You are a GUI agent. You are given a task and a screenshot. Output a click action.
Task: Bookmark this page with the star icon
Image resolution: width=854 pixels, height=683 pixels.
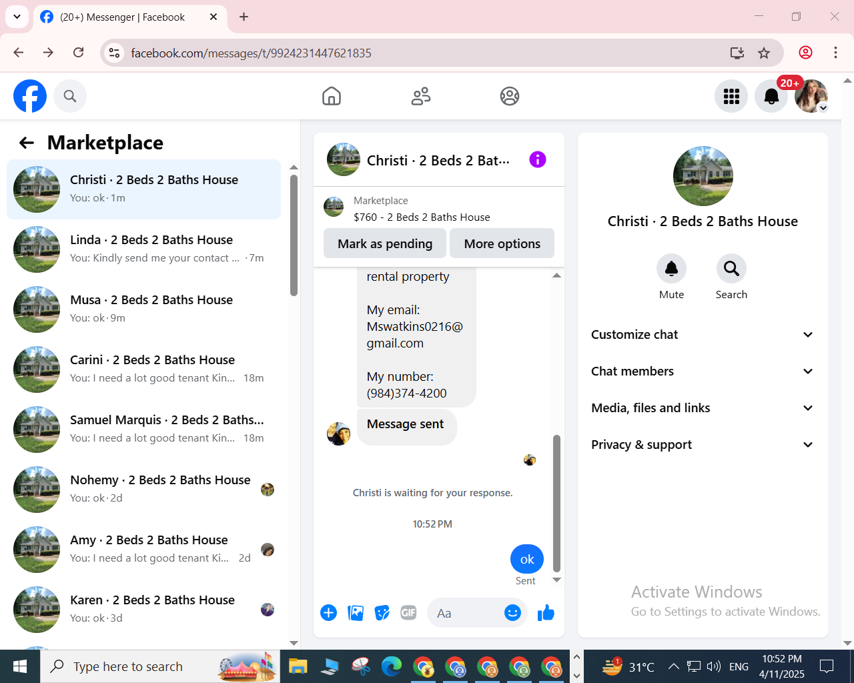click(x=764, y=53)
